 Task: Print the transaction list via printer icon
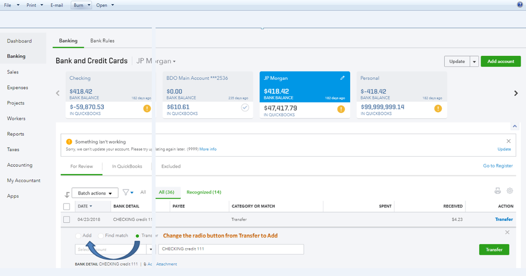(498, 191)
